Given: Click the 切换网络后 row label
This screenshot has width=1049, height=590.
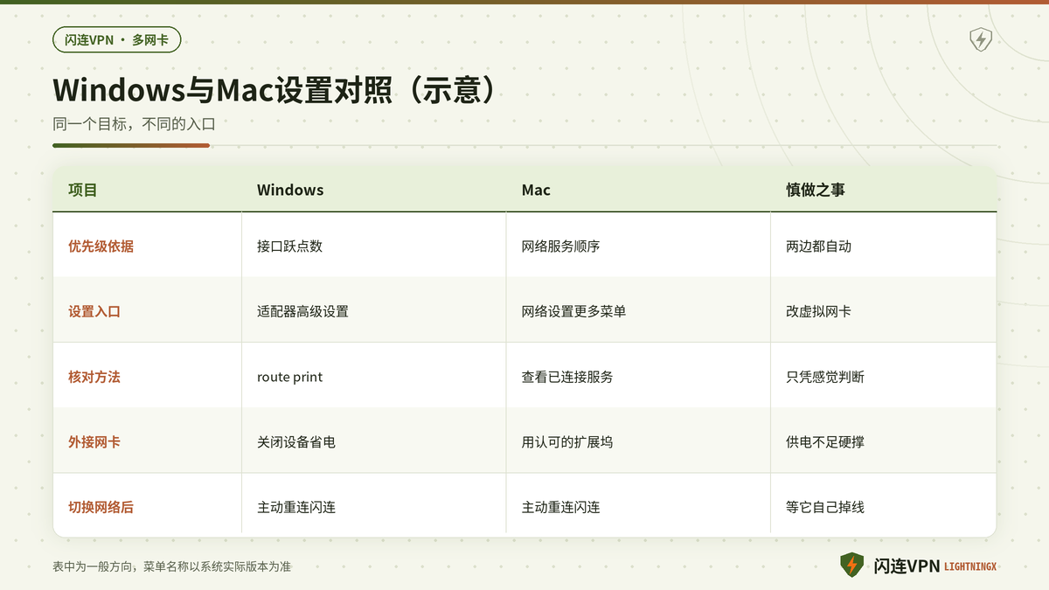Looking at the screenshot, I should coord(101,507).
